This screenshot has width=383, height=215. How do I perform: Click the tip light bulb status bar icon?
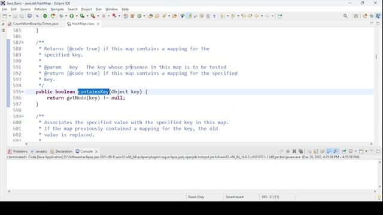(x=379, y=197)
